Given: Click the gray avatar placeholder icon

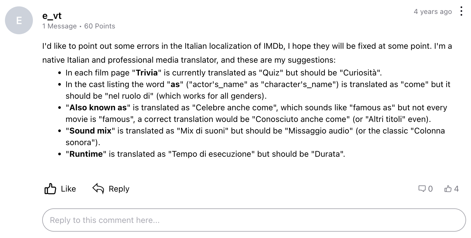Looking at the screenshot, I should [19, 20].
